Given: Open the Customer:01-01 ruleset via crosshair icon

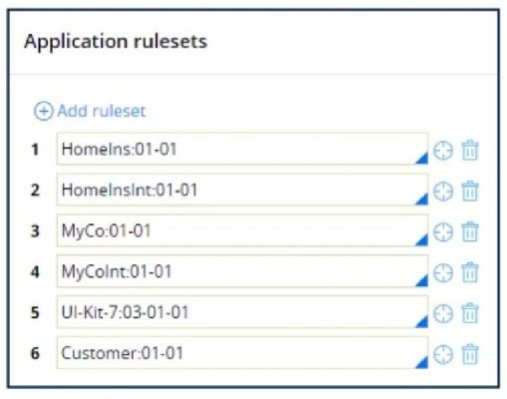Looking at the screenshot, I should tap(443, 354).
